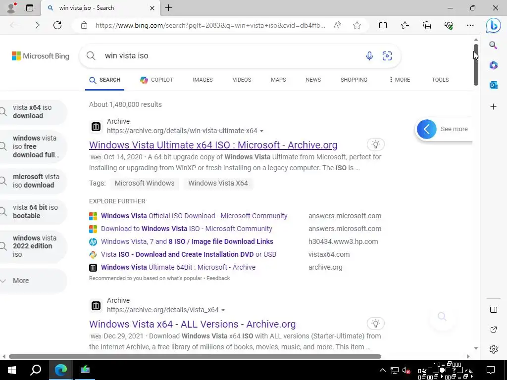Search 'microsoft vista iso download' suggestion

click(32, 181)
